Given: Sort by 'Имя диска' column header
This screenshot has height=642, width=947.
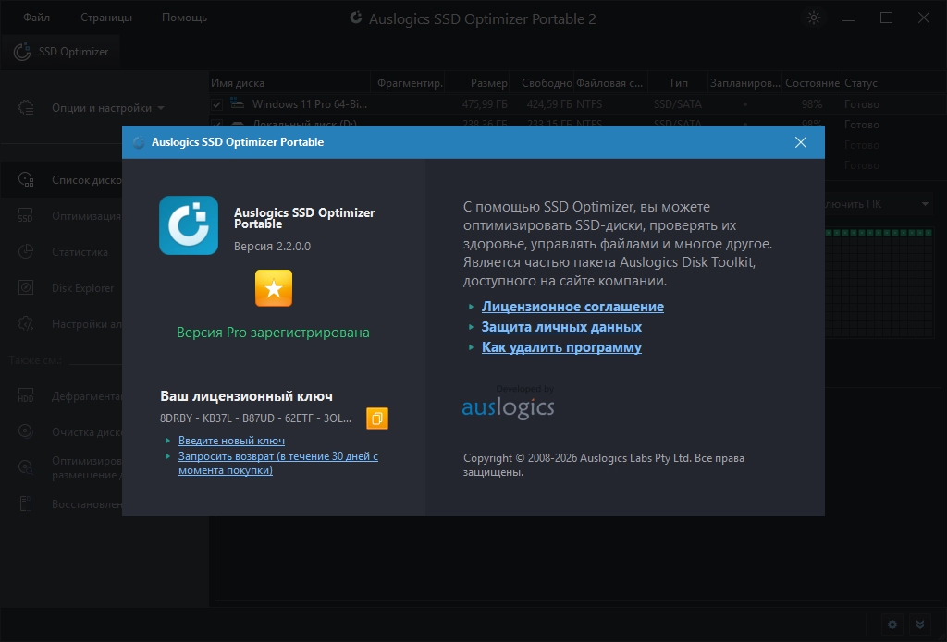Looking at the screenshot, I should click(289, 83).
